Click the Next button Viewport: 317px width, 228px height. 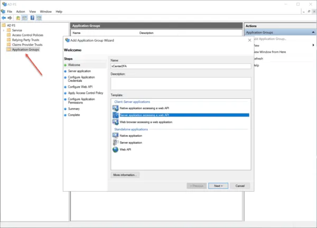pyautogui.click(x=218, y=186)
